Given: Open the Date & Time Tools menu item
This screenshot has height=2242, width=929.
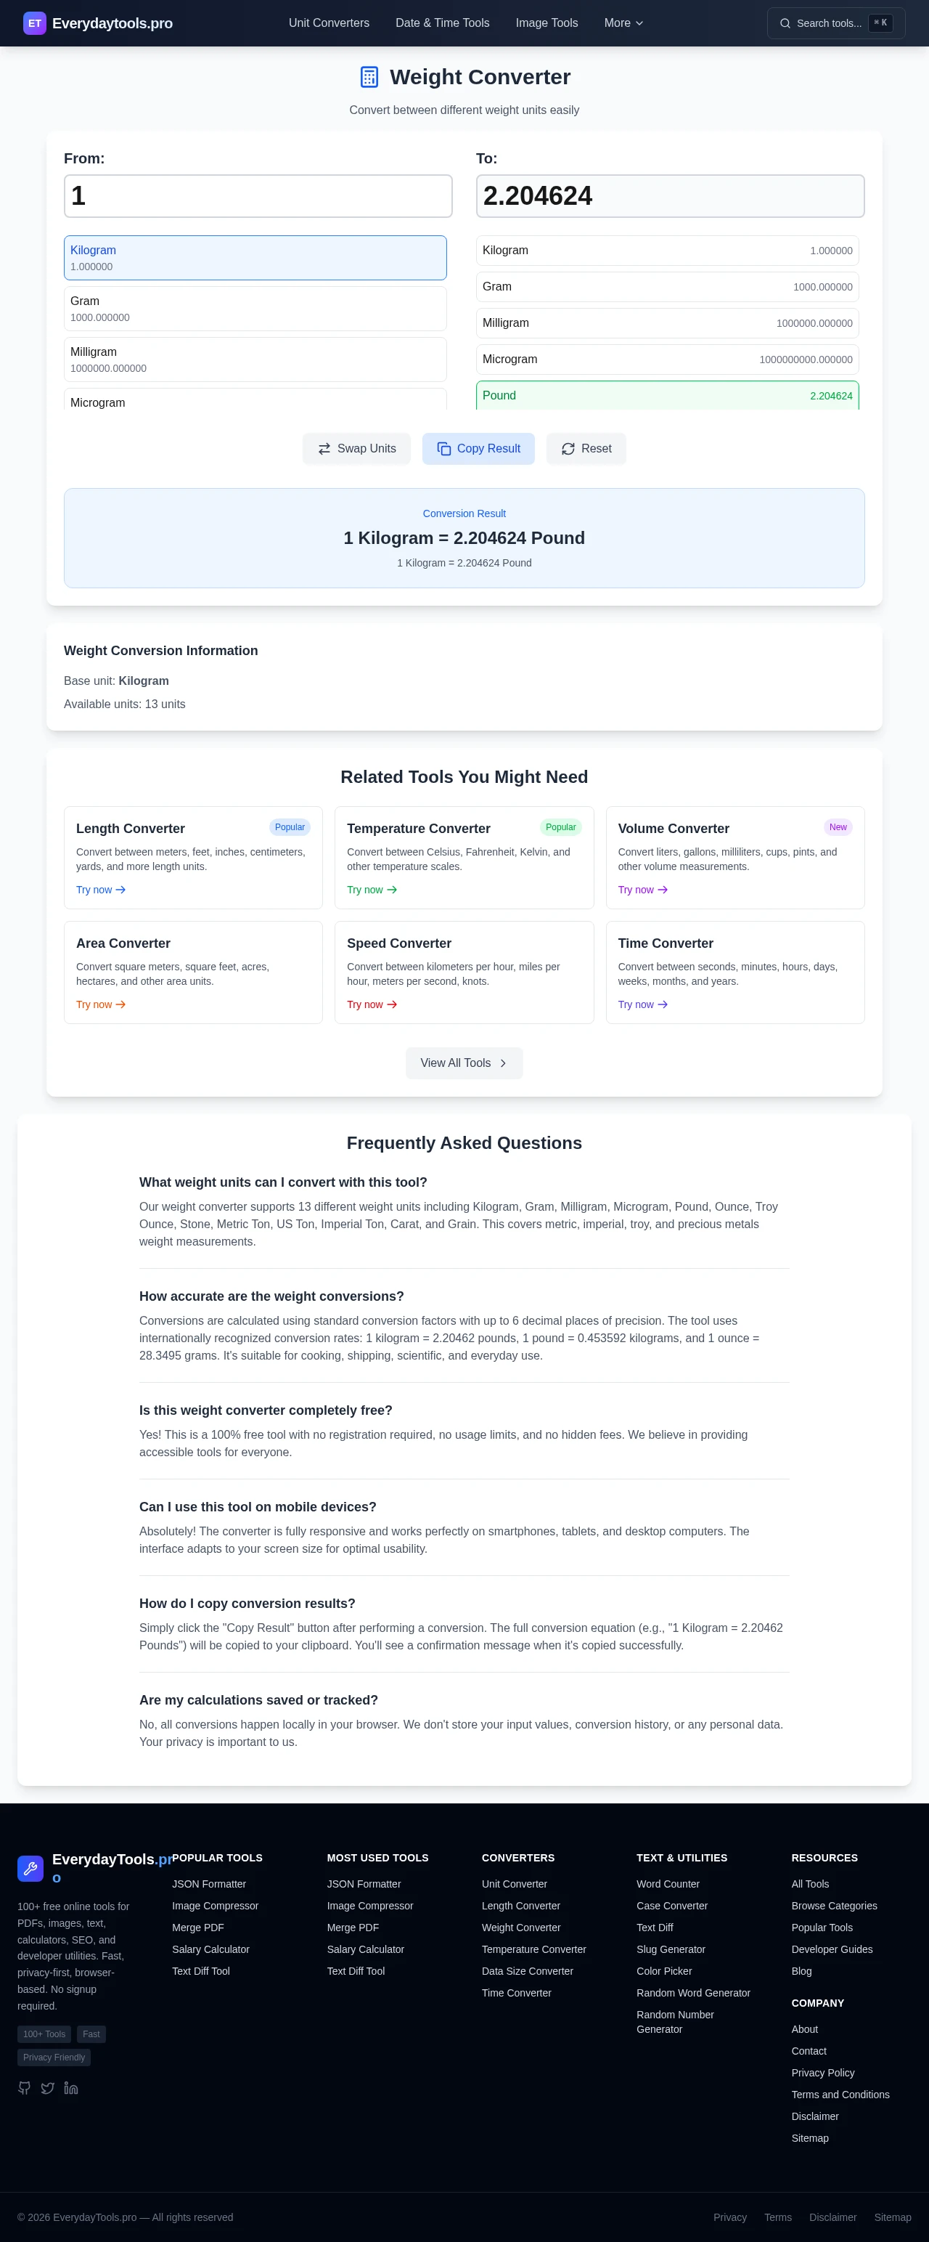Looking at the screenshot, I should point(442,23).
